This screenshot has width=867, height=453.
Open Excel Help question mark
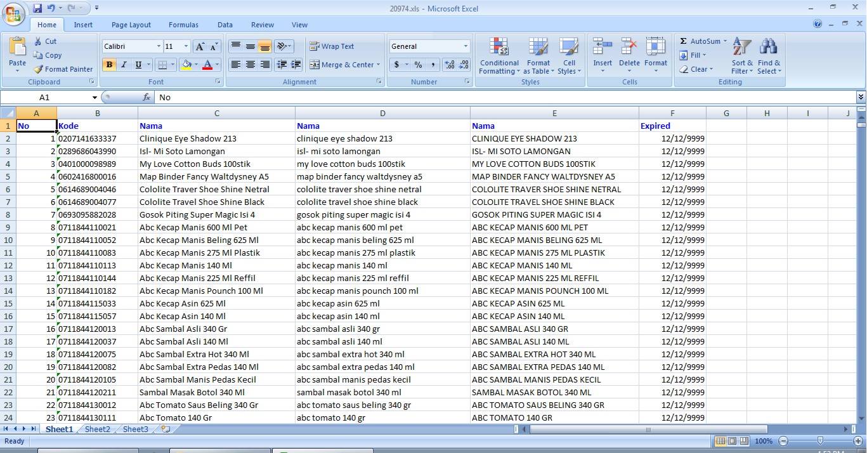818,24
